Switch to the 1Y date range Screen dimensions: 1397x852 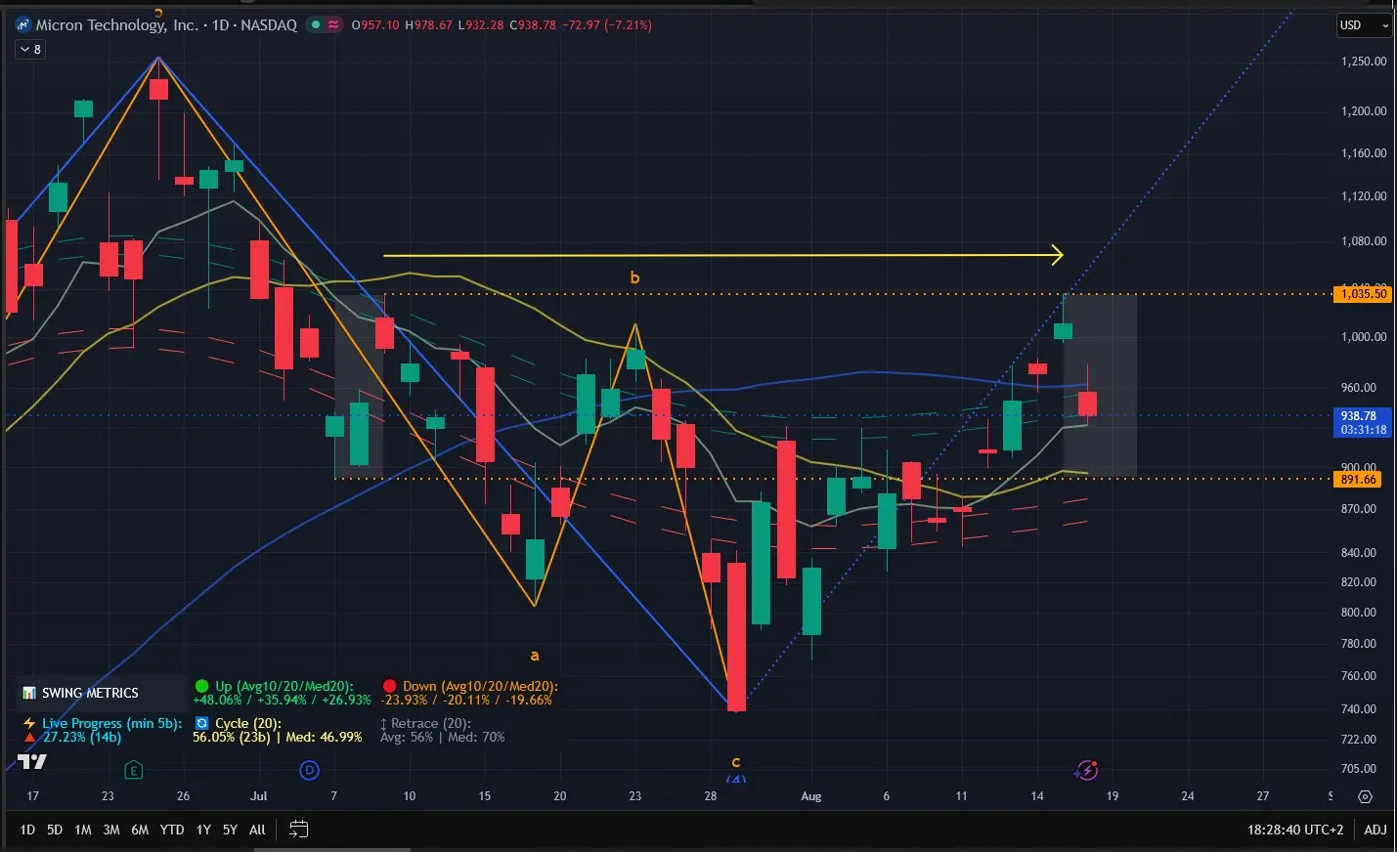(x=203, y=830)
